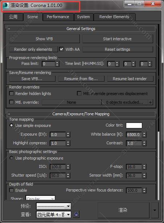
Task: Collapse the General Settings rollout
Action: (81, 29)
